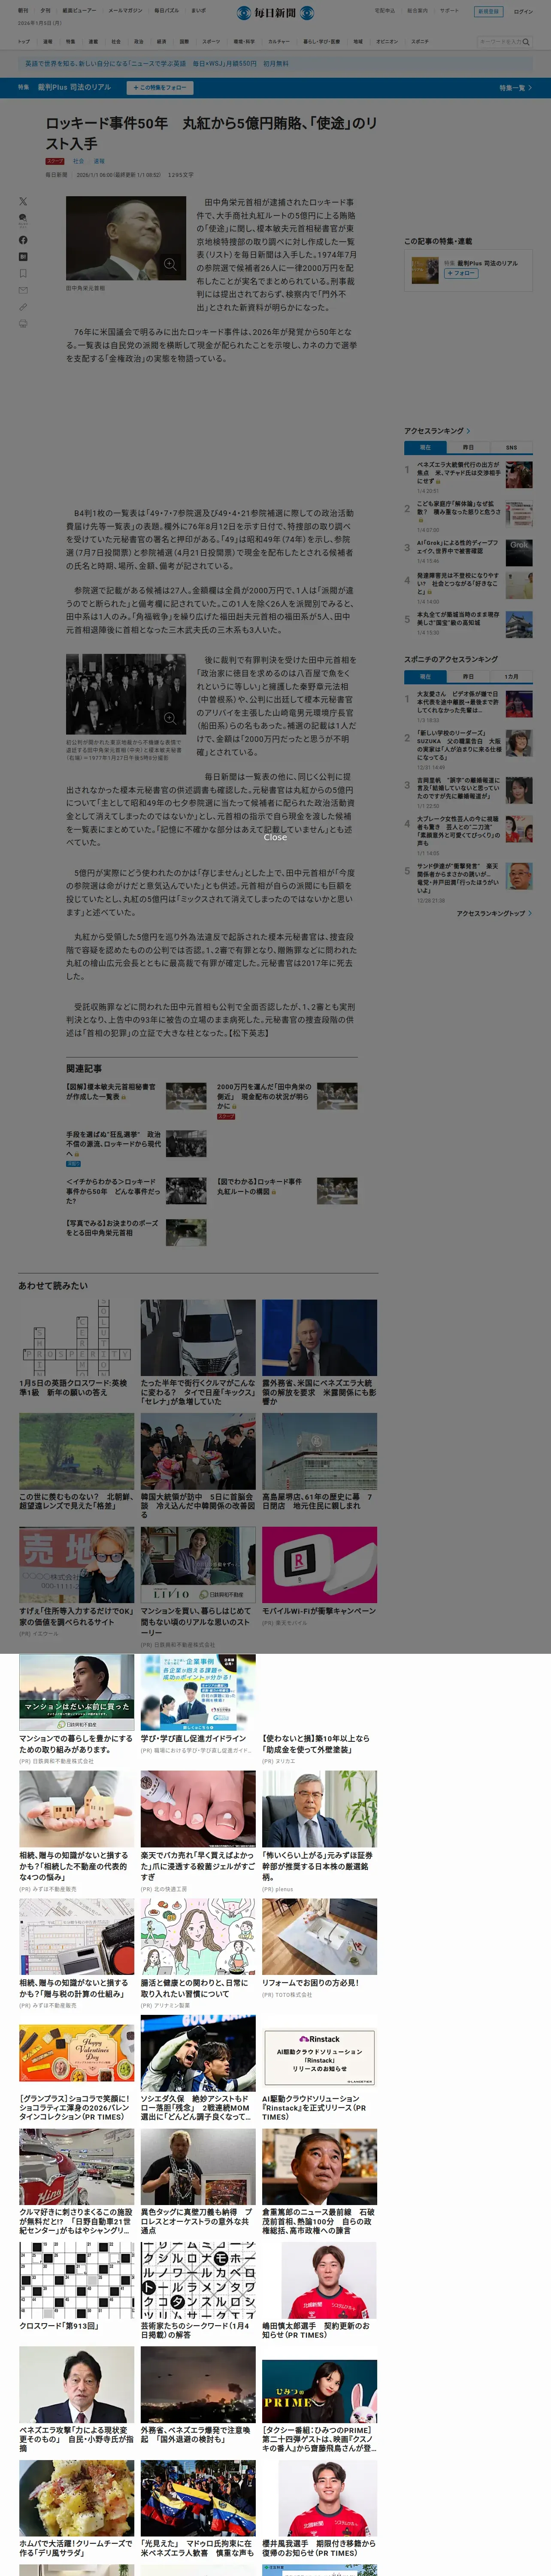The height and width of the screenshot is (2576, 551).
Task: Select 昨日 tab in the アクセスランキング
Action: coord(468,448)
